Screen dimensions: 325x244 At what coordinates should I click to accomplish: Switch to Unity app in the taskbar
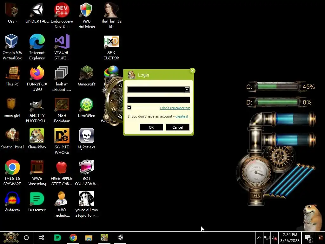[x=120, y=238]
